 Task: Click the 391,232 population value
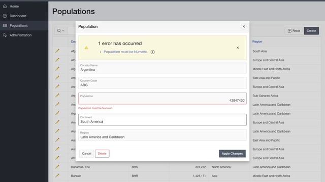click(x=201, y=167)
